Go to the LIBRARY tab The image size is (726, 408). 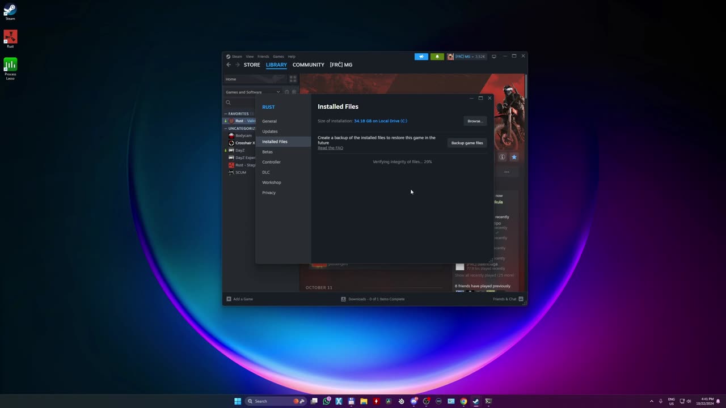tap(276, 65)
